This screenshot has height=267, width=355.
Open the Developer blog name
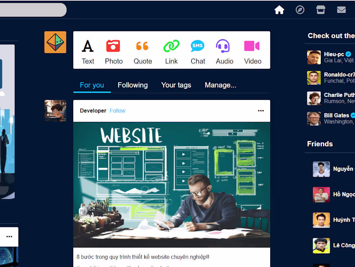point(93,111)
